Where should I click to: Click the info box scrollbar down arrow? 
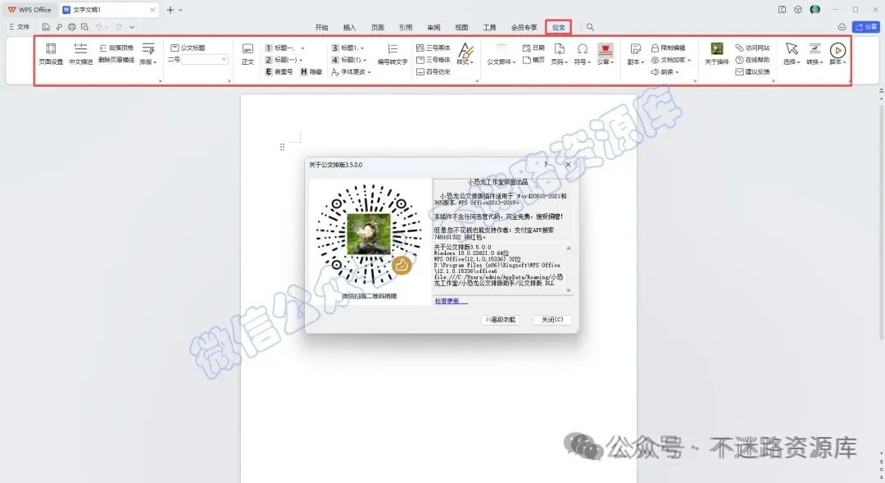[x=569, y=290]
